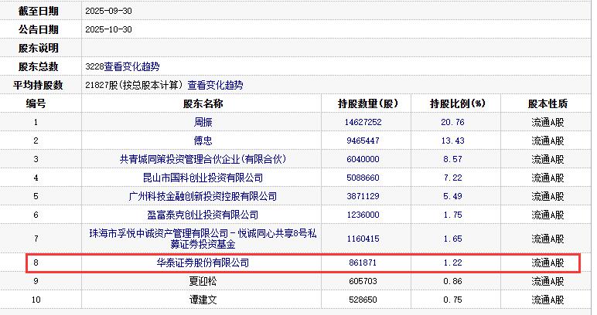Click highlighted 华泰证券股份有限公司 shareholder name
Image resolution: width=597 pixels, height=315 pixels.
click(x=203, y=263)
